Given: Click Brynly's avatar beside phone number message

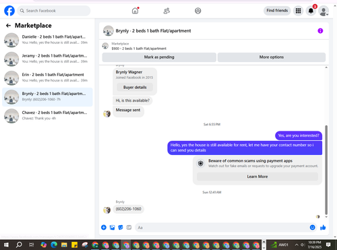Looking at the screenshot, I should click(106, 210).
